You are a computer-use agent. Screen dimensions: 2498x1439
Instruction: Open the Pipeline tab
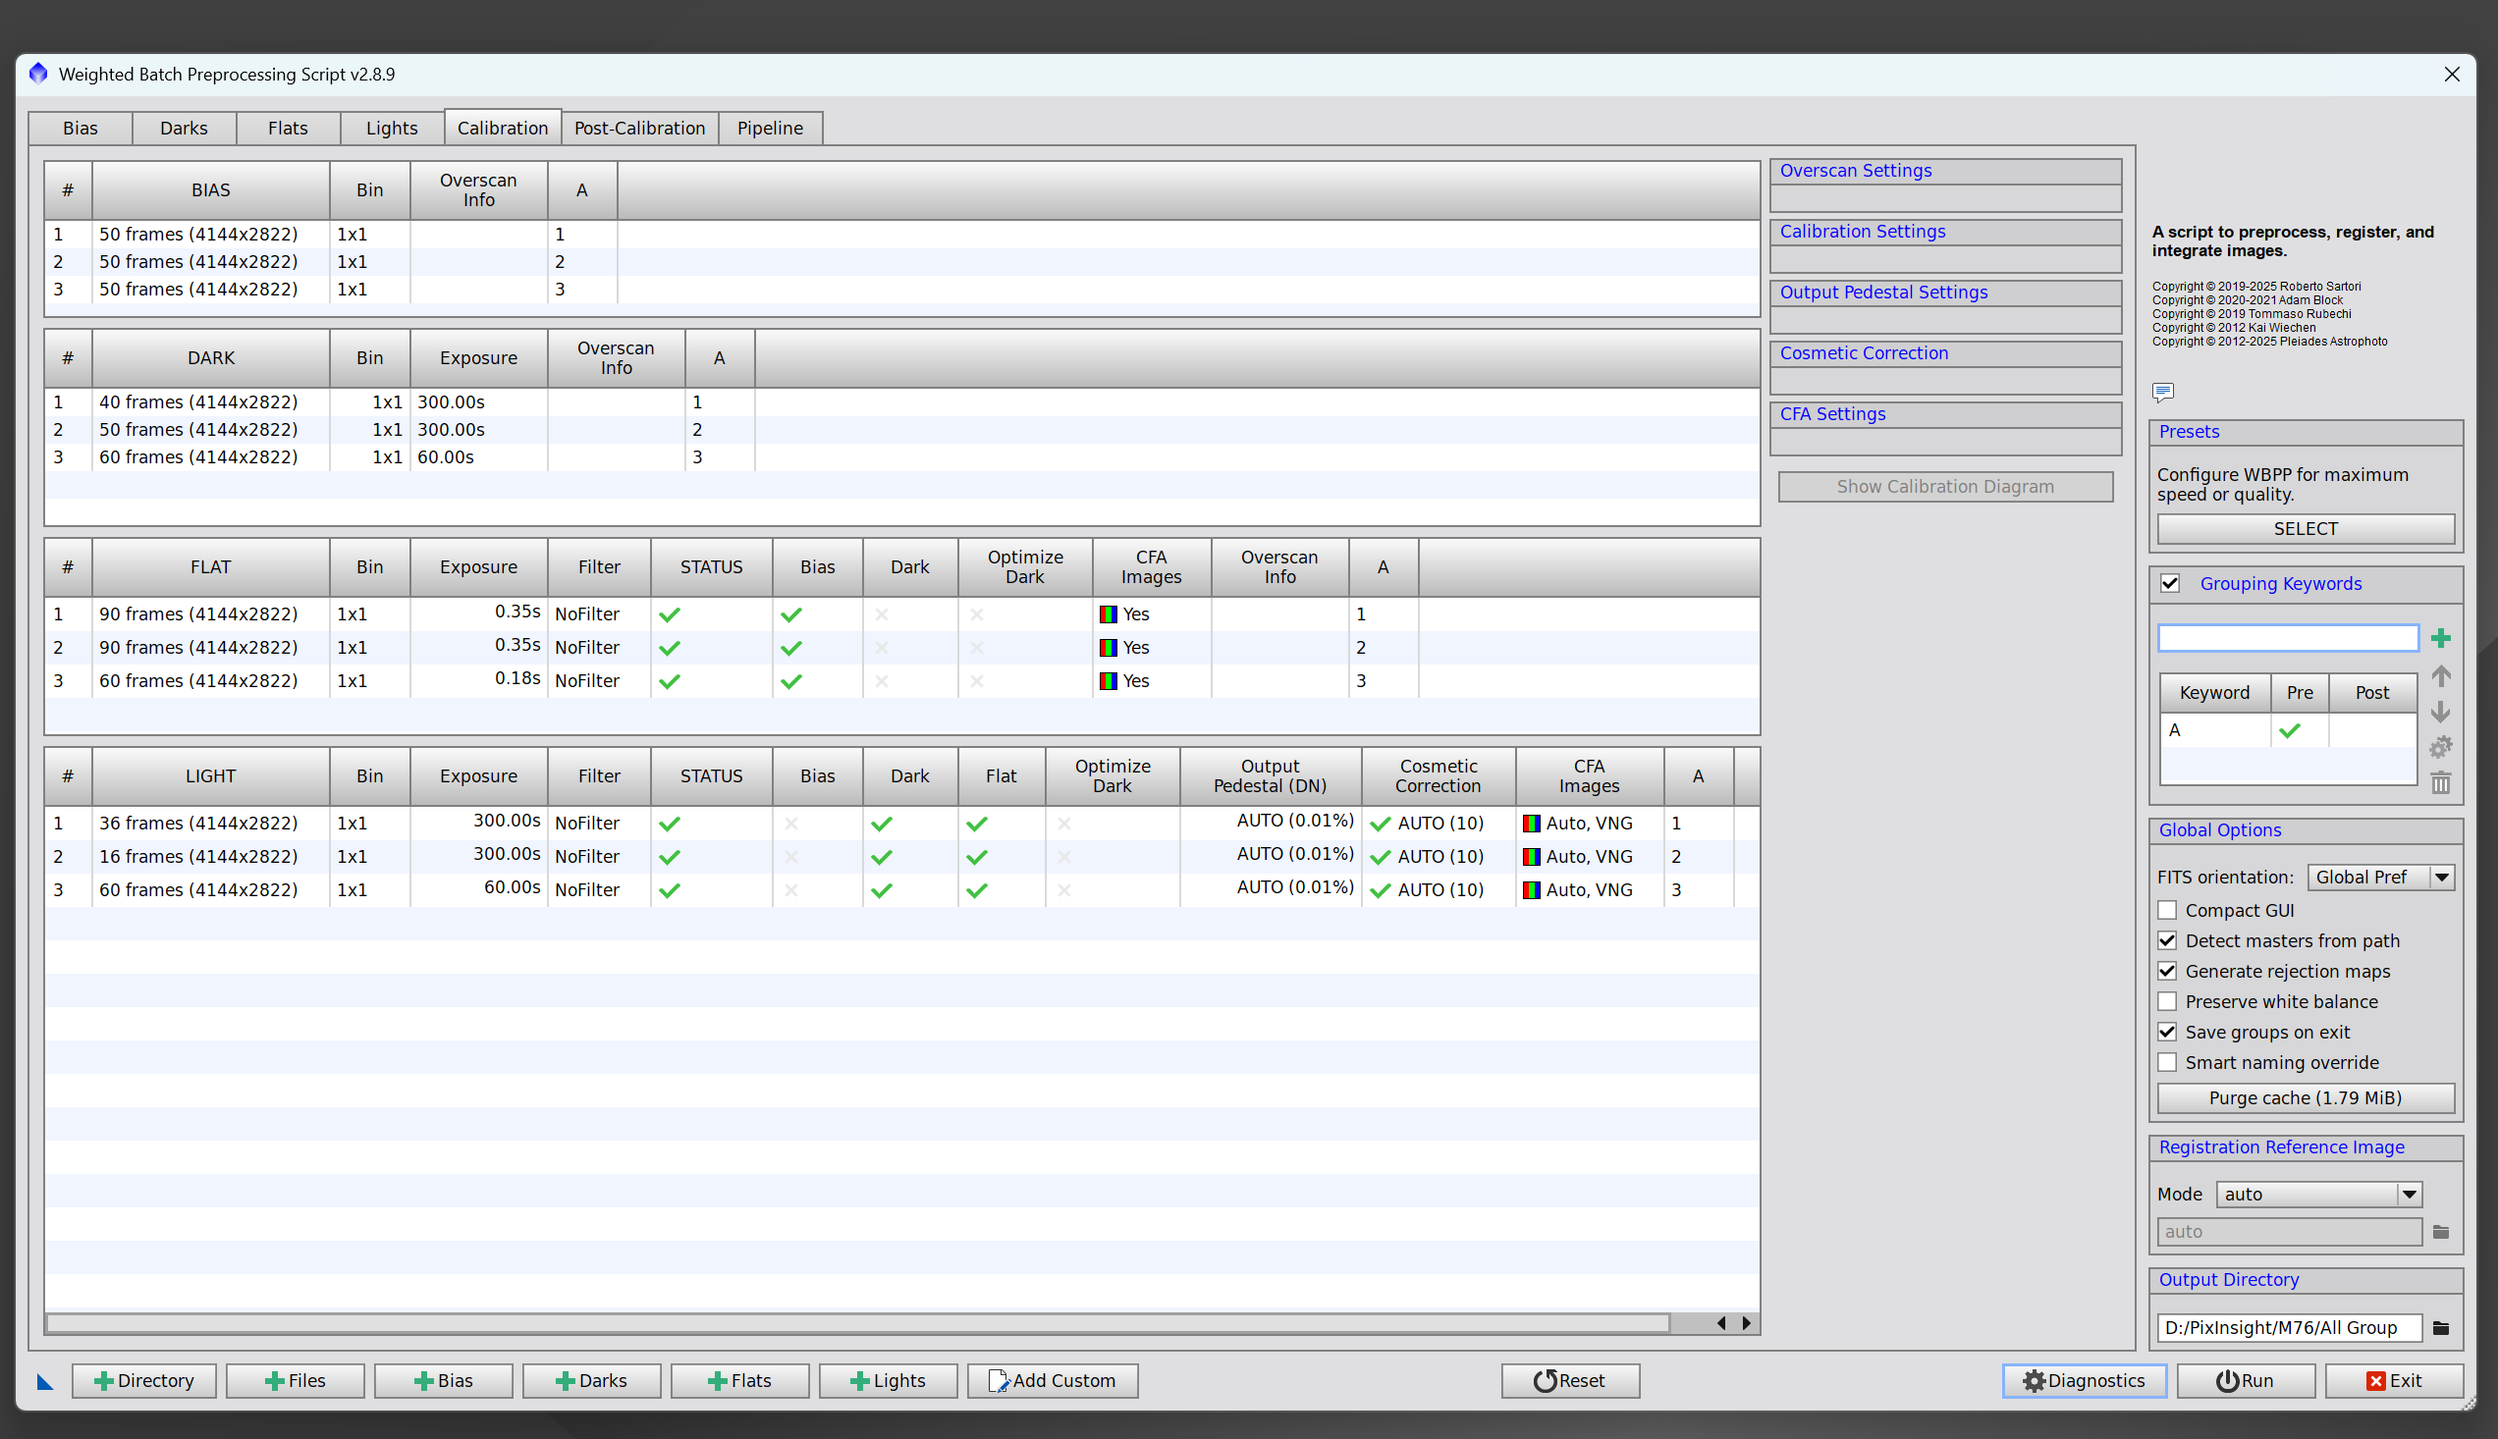(769, 129)
